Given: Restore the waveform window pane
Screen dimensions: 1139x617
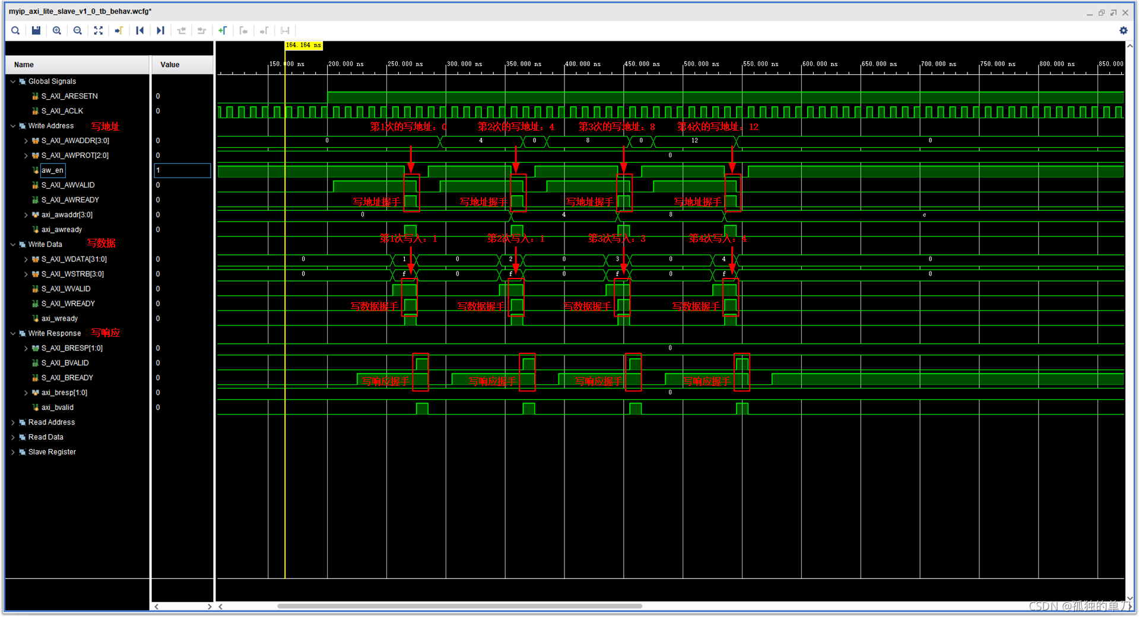Looking at the screenshot, I should pos(1102,12).
